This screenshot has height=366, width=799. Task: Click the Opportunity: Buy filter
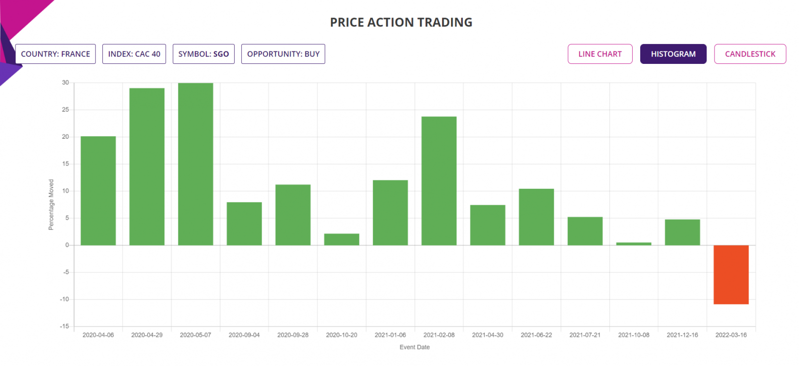pyautogui.click(x=283, y=54)
